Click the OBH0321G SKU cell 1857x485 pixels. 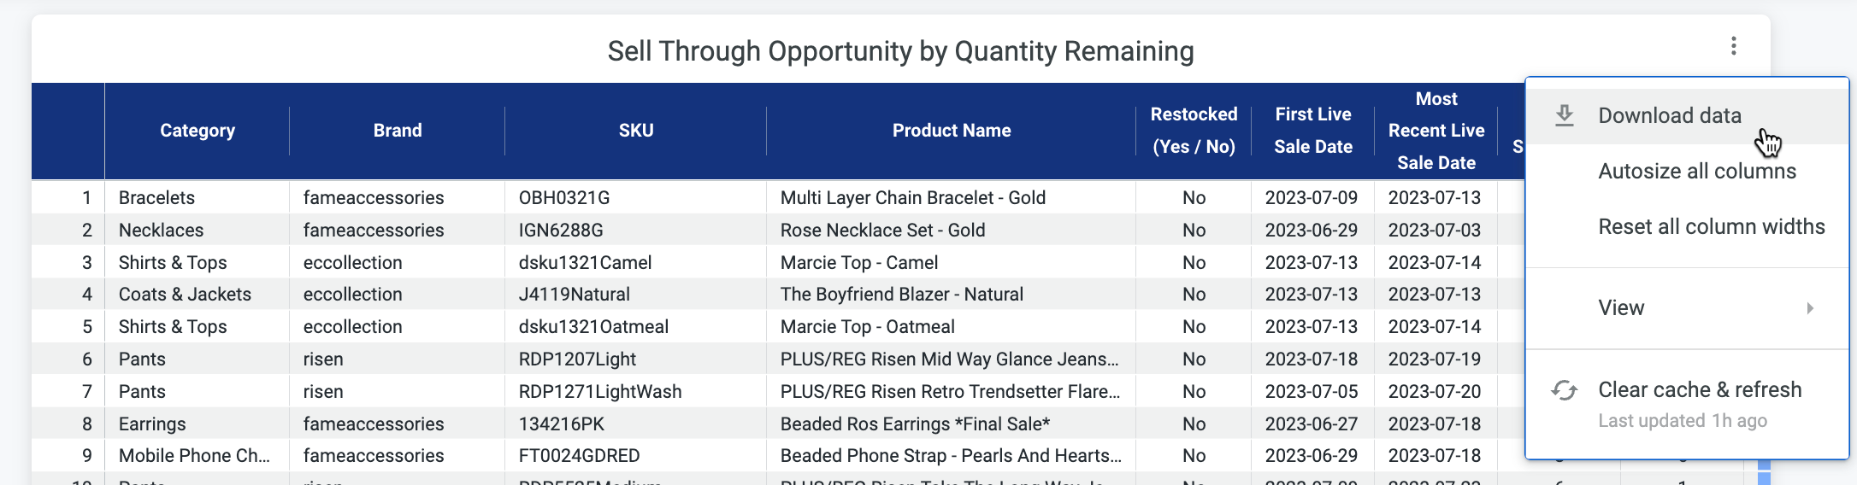[636, 197]
